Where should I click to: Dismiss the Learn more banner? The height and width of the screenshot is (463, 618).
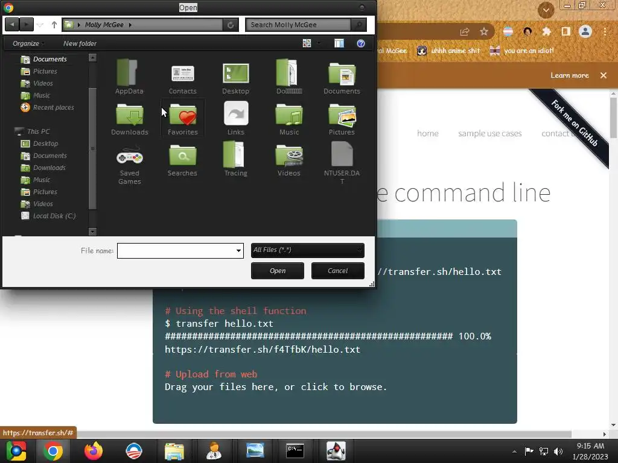[603, 75]
